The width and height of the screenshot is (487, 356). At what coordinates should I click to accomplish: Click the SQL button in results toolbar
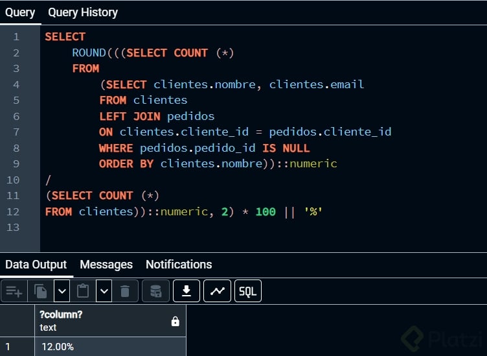(247, 291)
